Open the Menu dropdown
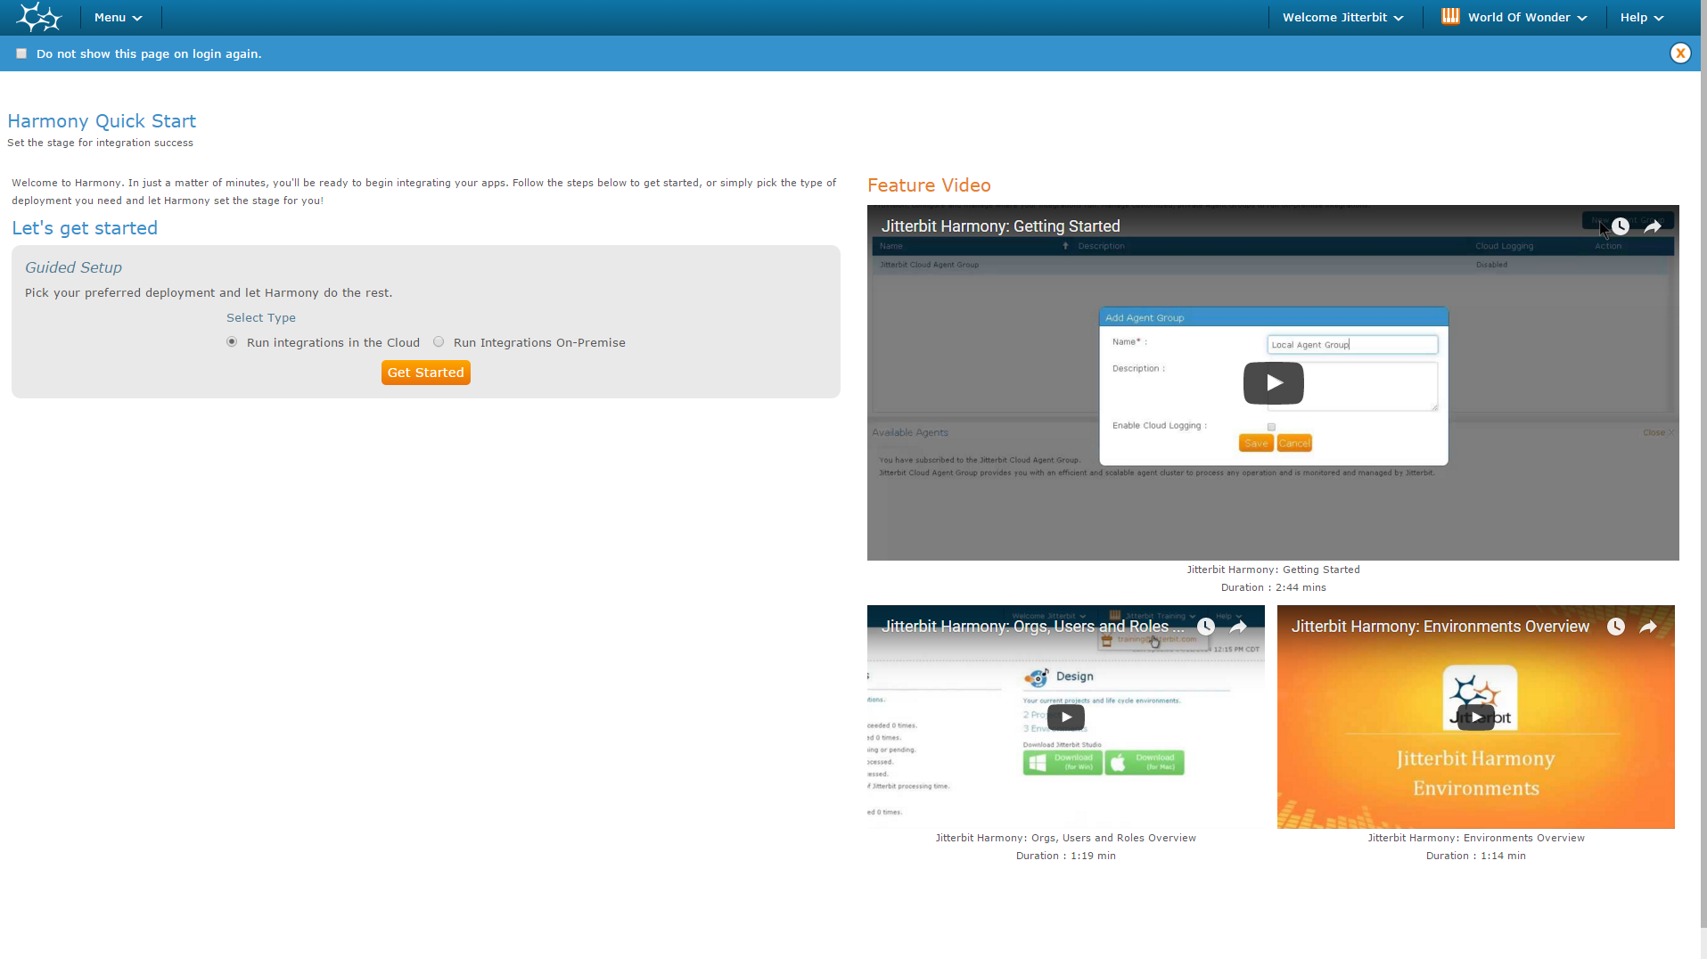The width and height of the screenshot is (1707, 959). 118,18
